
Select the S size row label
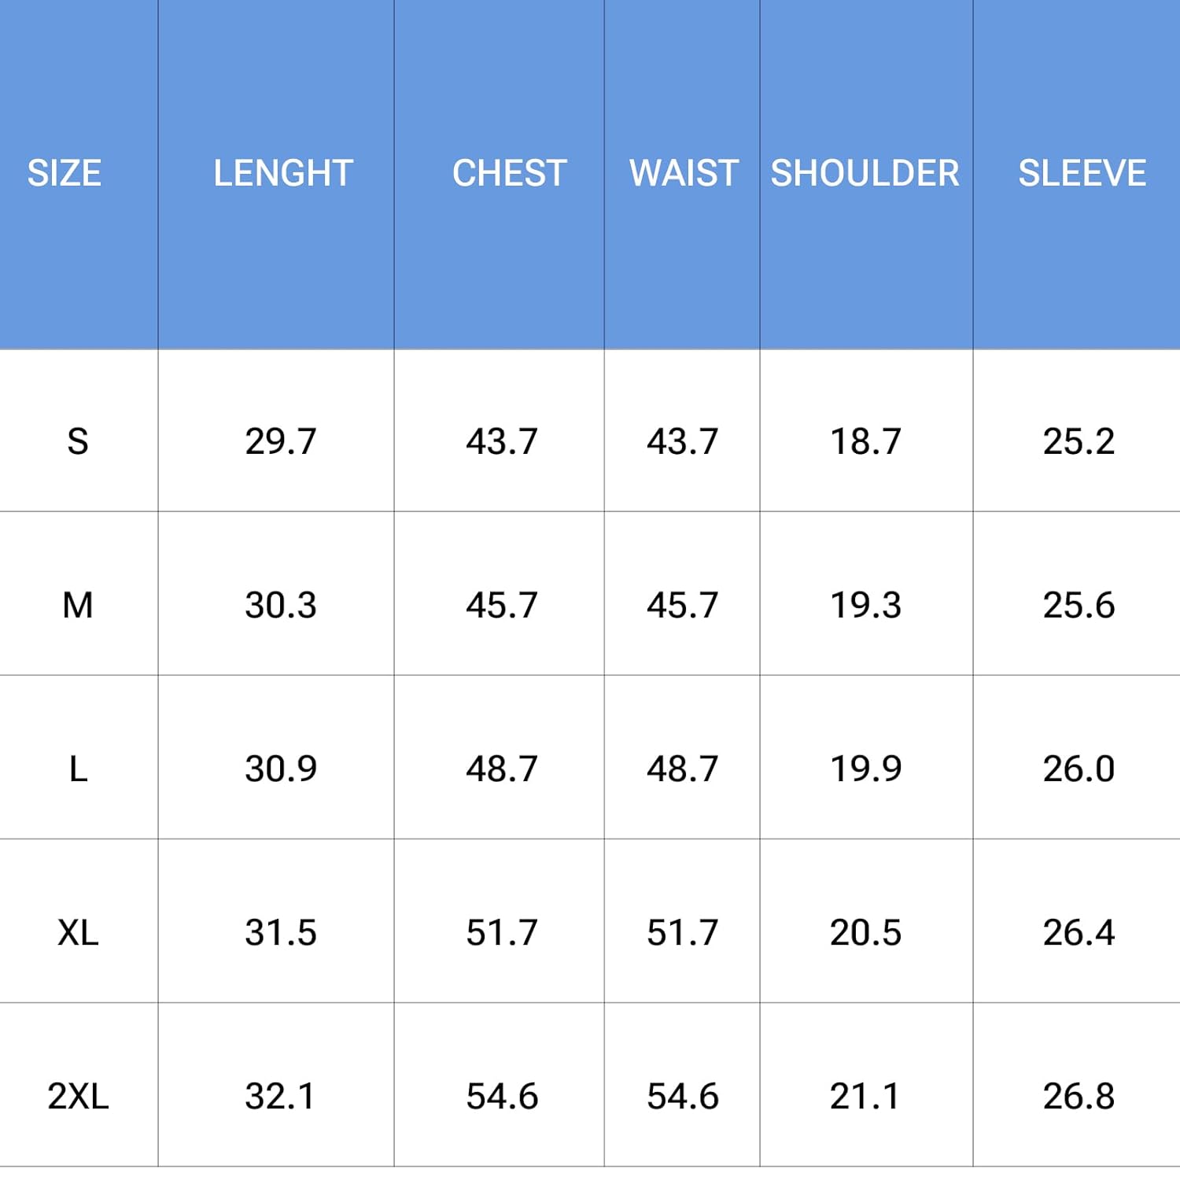(78, 441)
